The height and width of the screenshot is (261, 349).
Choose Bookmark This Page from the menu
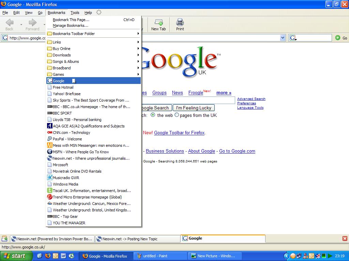click(71, 20)
